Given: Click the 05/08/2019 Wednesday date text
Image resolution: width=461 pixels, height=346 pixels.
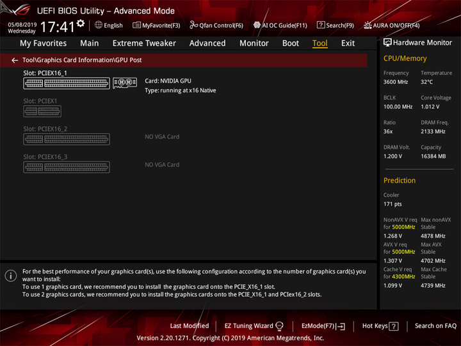Looking at the screenshot, I should (x=22, y=28).
